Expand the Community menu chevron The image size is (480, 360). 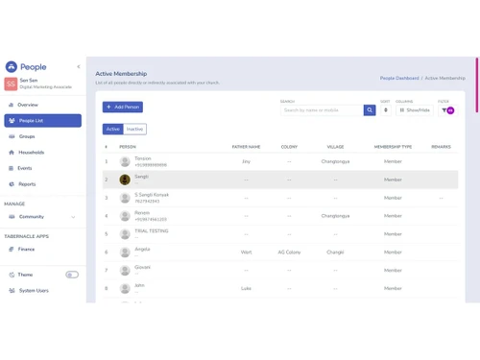tap(73, 217)
